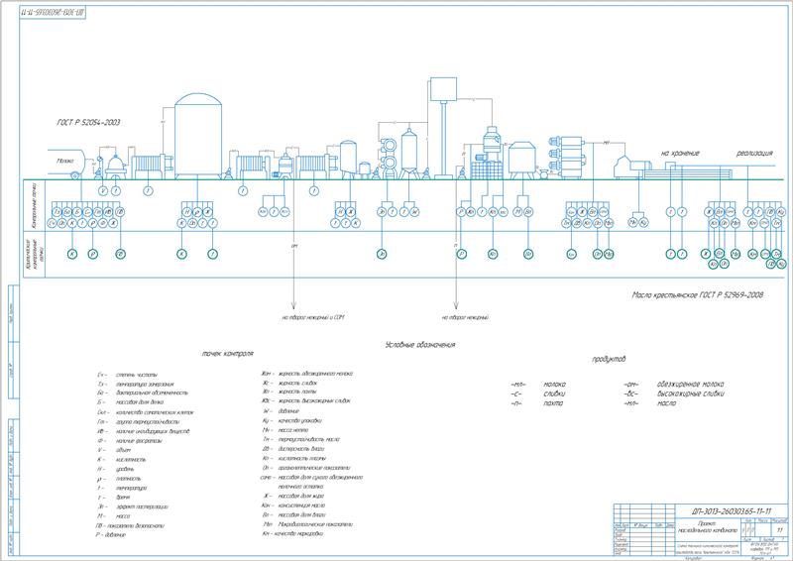This screenshot has height=561, width=793.
Task: Click the Кн – качество маркировки legend row
Action: click(291, 533)
